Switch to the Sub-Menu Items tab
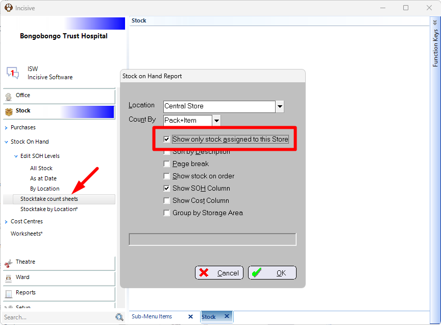 click(x=152, y=316)
